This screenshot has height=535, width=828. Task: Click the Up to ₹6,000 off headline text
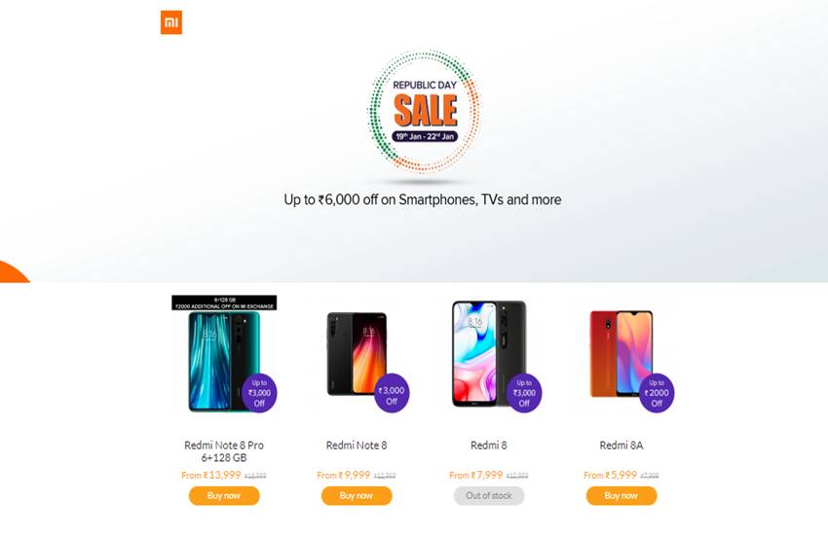point(423,199)
